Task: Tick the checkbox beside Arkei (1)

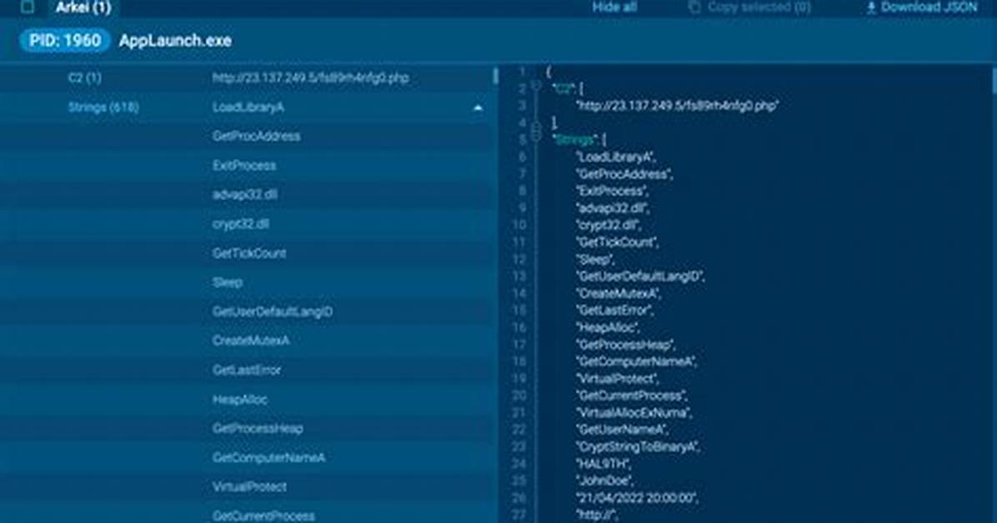Action: click(28, 7)
